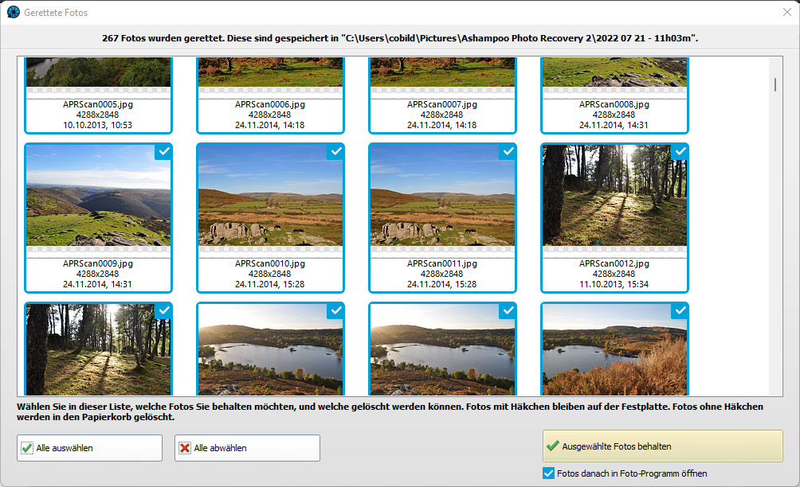This screenshot has height=487, width=800.
Task: Click the date '24.11.2014, 15:28' under APRScan0010.jpg
Action: point(269,284)
